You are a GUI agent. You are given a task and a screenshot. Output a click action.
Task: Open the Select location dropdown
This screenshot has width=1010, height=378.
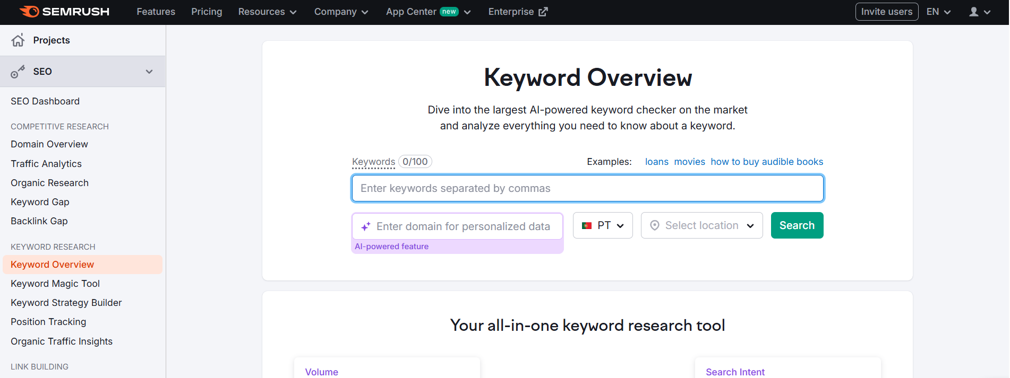tap(702, 225)
